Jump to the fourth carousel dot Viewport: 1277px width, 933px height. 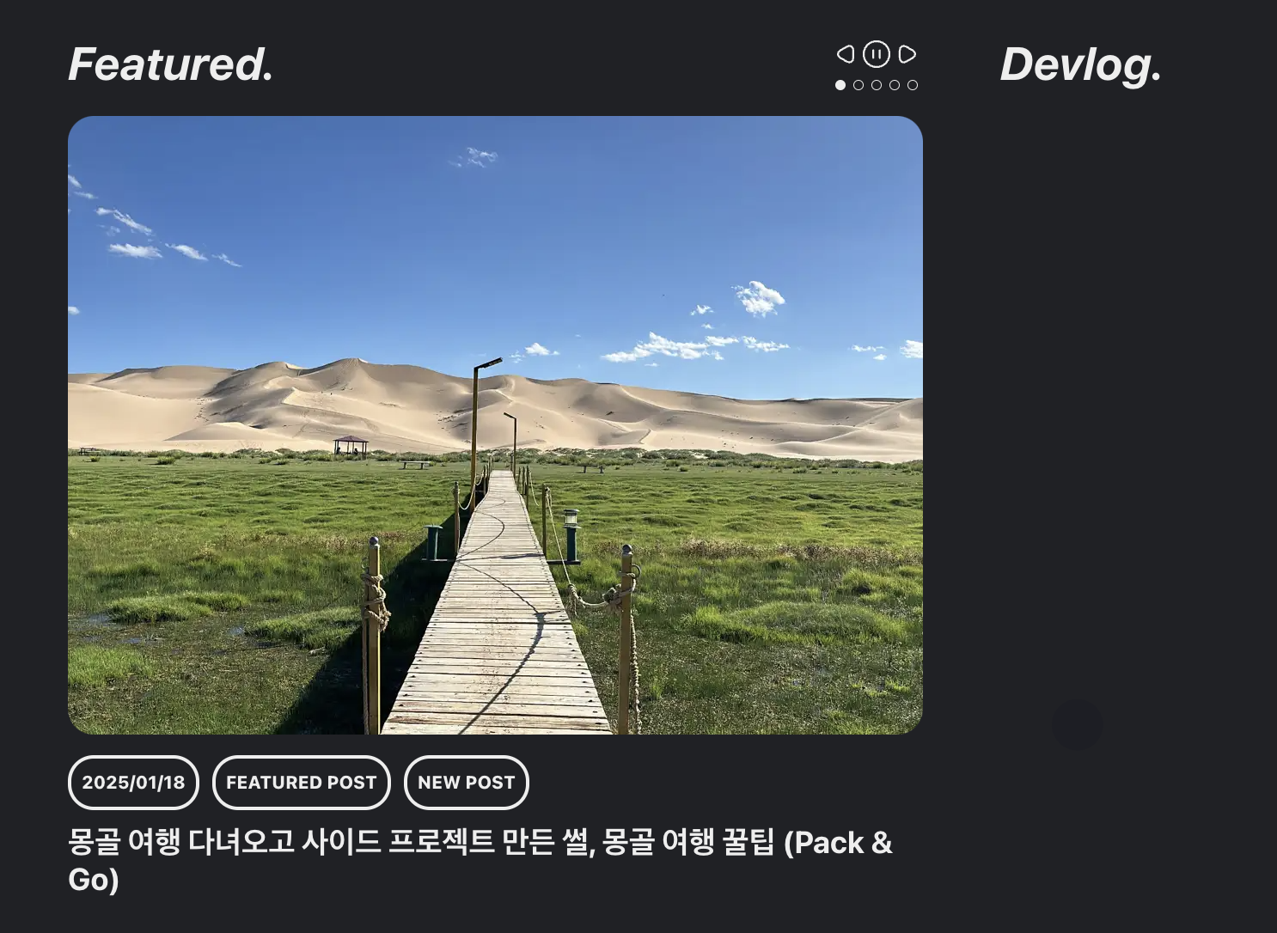[895, 85]
